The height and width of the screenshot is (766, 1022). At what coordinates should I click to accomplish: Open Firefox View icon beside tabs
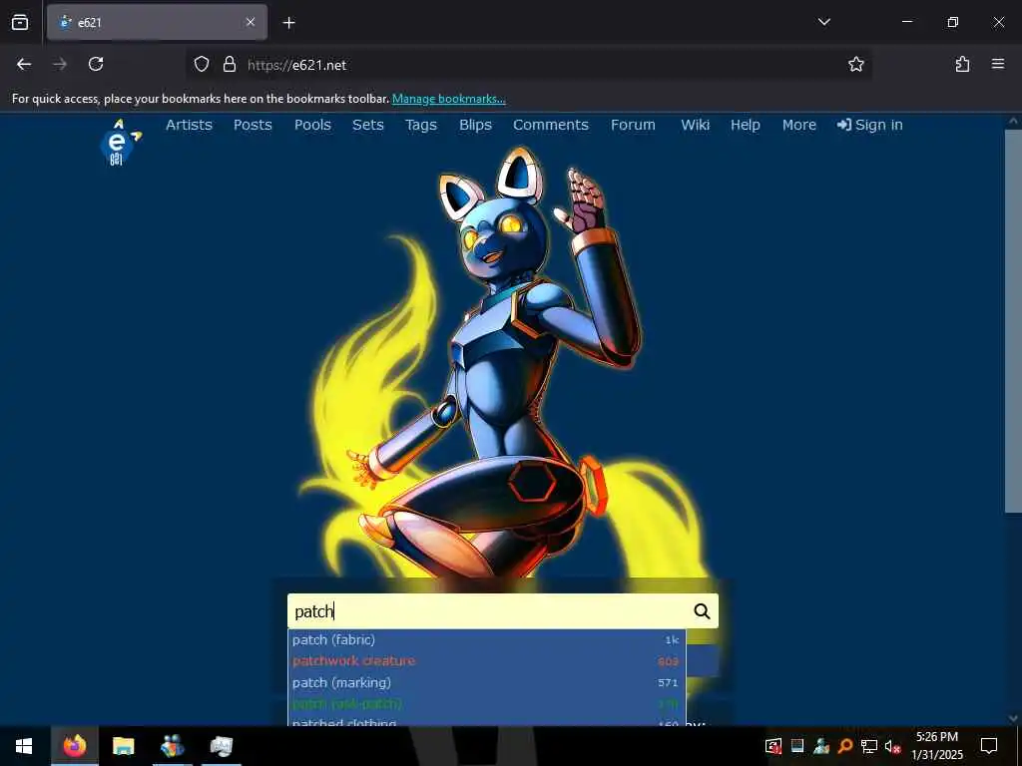pos(20,22)
